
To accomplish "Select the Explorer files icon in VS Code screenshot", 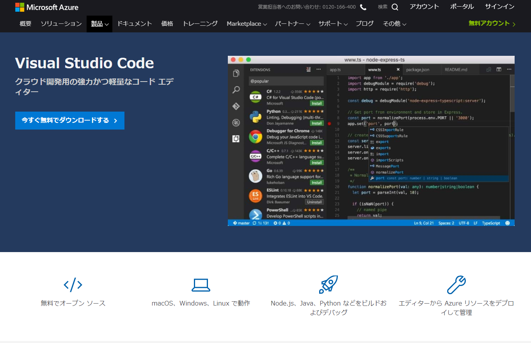I will (236, 73).
